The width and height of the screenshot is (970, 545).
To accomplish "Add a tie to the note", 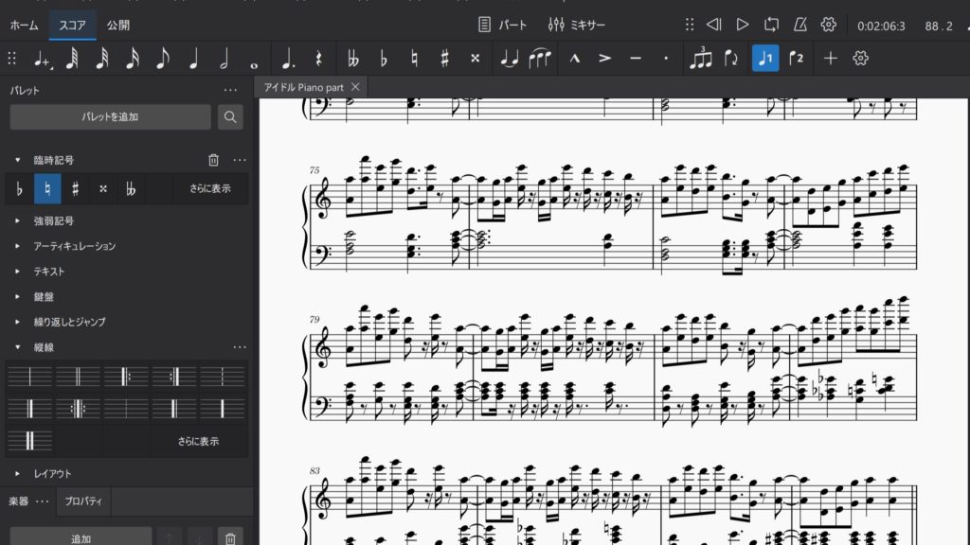I will (x=509, y=58).
